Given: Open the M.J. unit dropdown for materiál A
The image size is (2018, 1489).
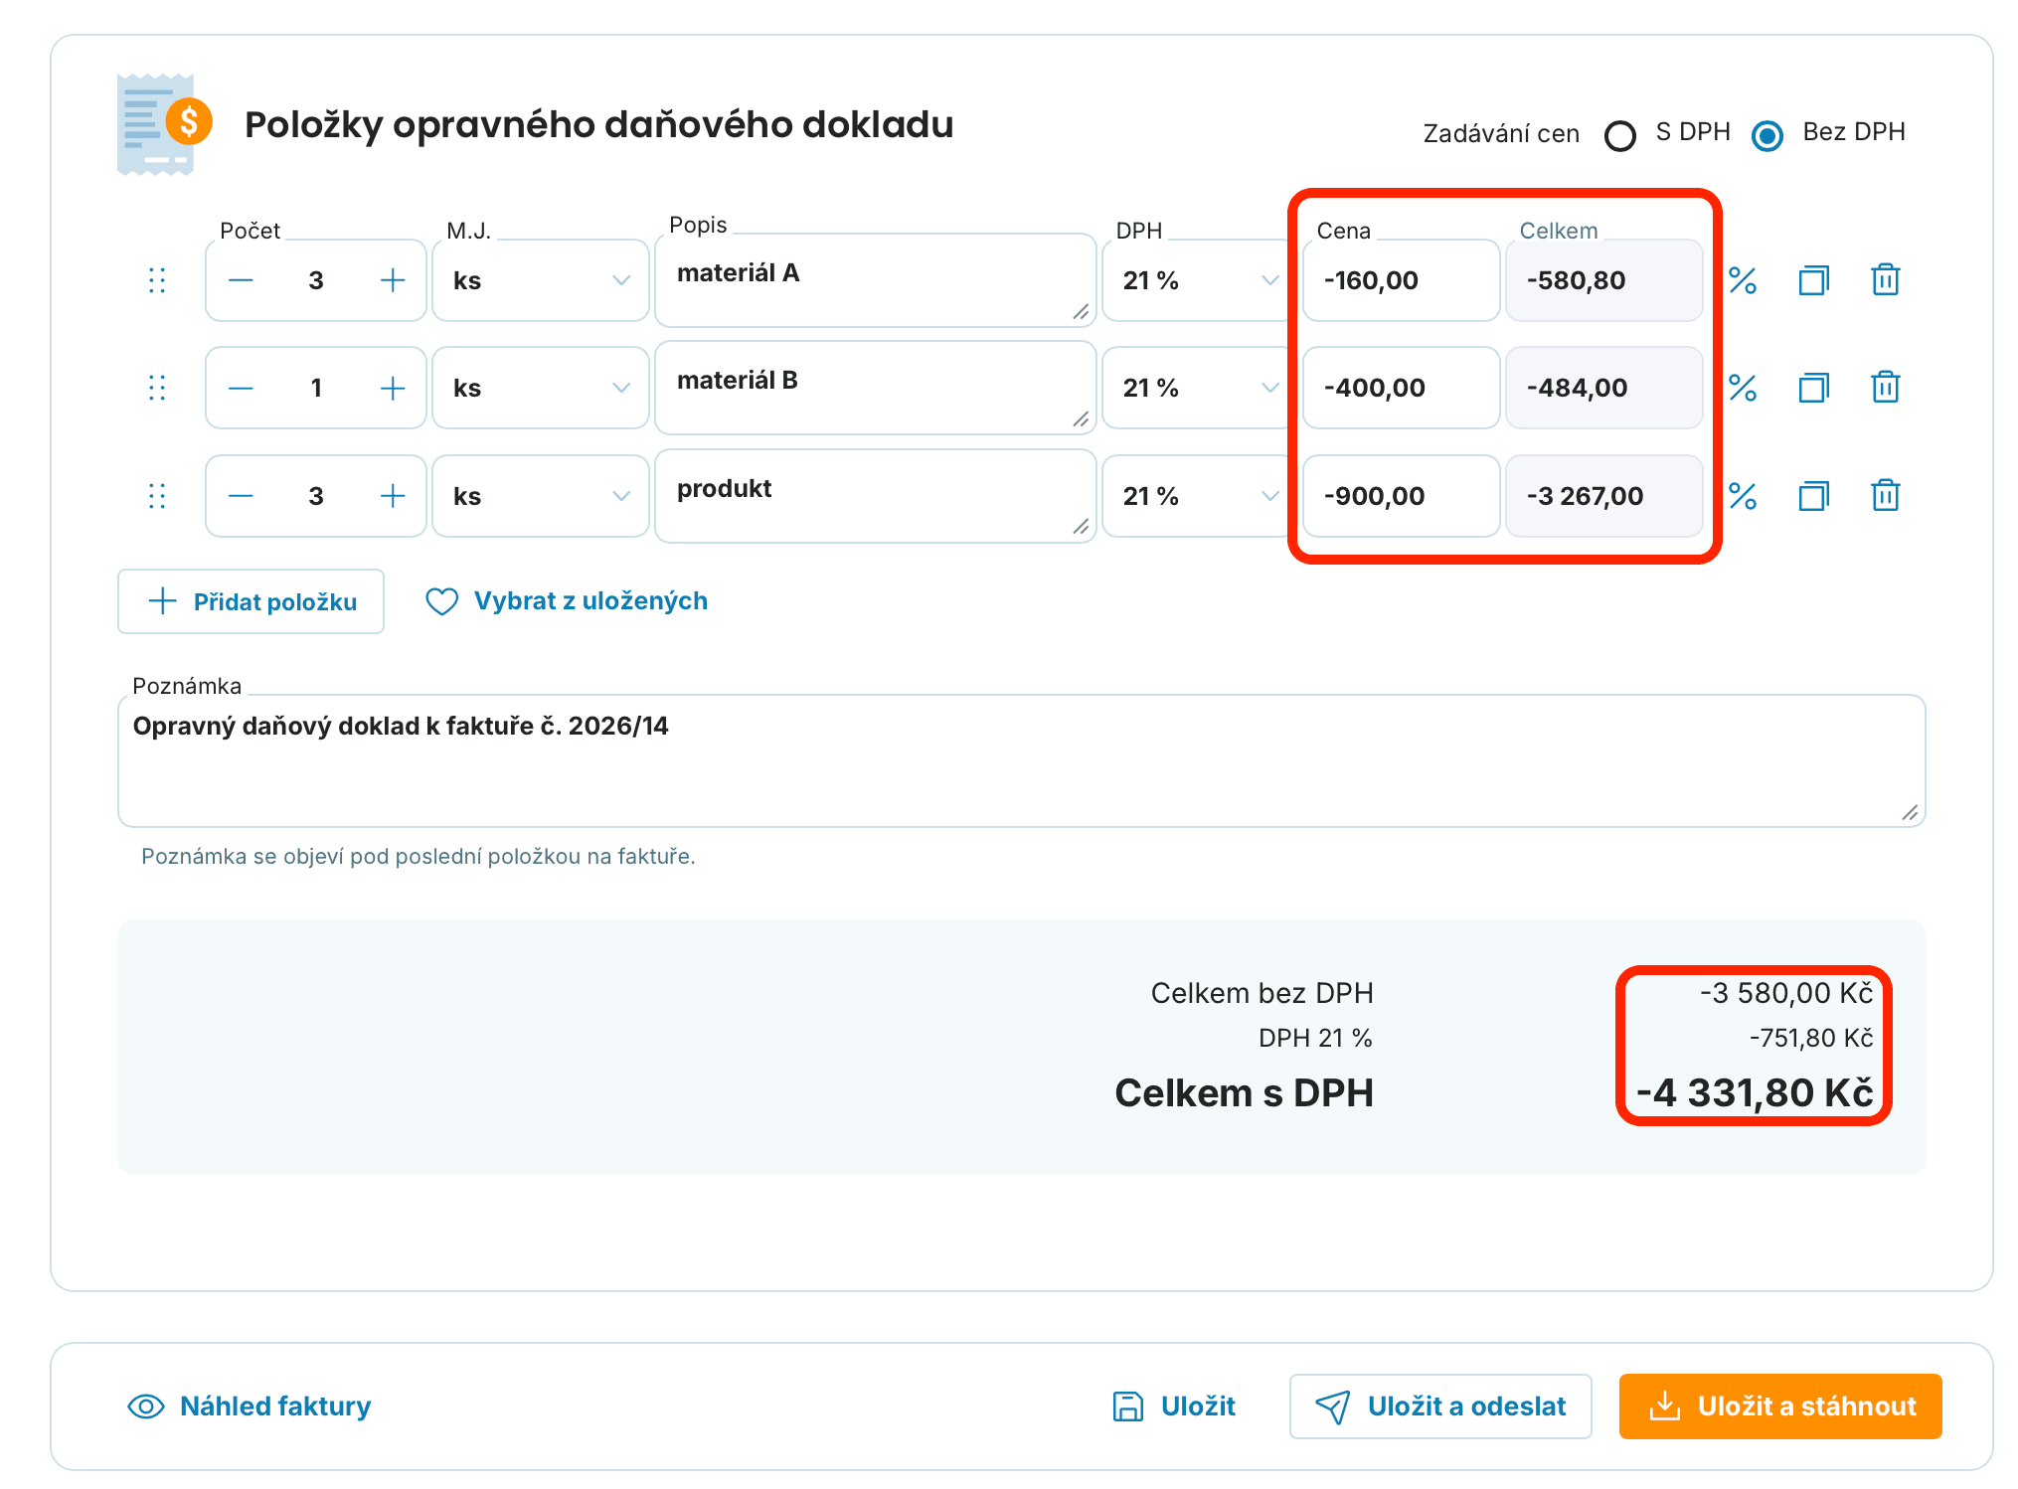Looking at the screenshot, I should tap(541, 280).
